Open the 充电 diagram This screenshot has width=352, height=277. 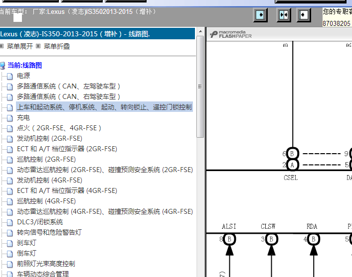click(x=23, y=117)
